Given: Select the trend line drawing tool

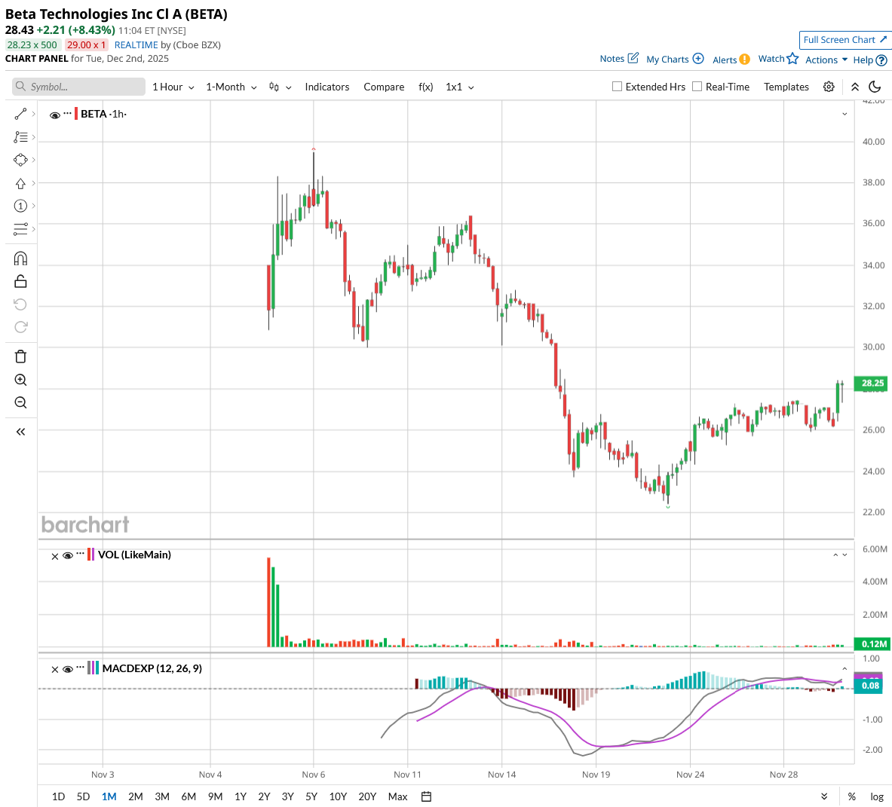Looking at the screenshot, I should [x=20, y=115].
